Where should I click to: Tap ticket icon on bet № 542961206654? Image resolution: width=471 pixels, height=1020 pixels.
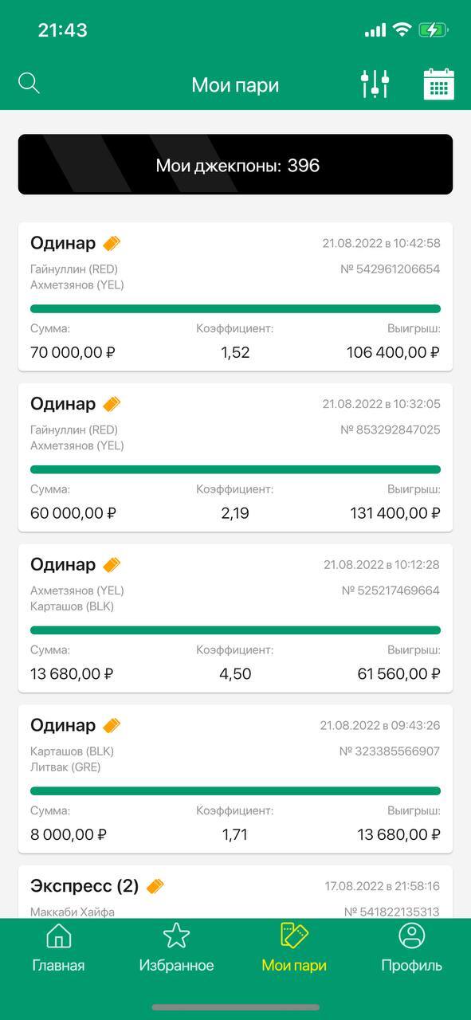(x=112, y=243)
